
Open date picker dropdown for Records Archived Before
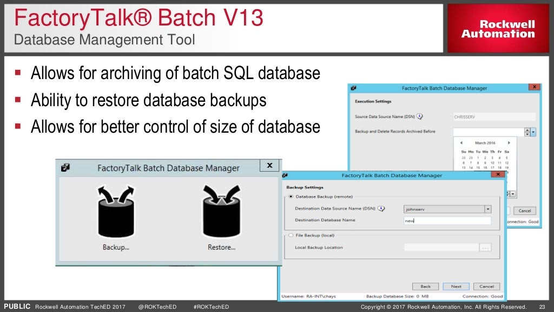pos(533,132)
